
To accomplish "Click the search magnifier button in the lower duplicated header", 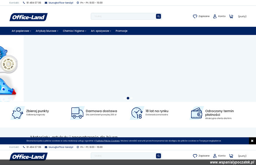I will pos(158,156).
